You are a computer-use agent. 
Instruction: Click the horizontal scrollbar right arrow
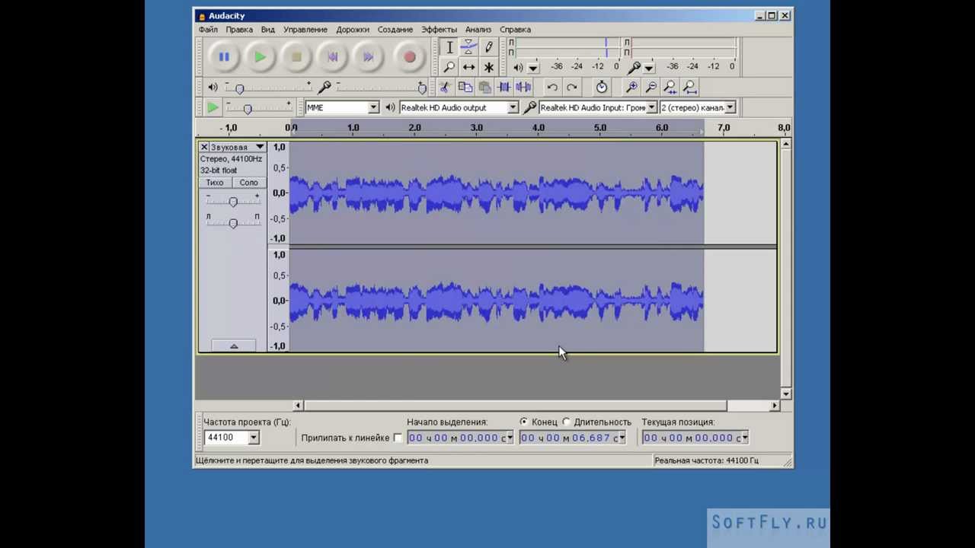775,406
